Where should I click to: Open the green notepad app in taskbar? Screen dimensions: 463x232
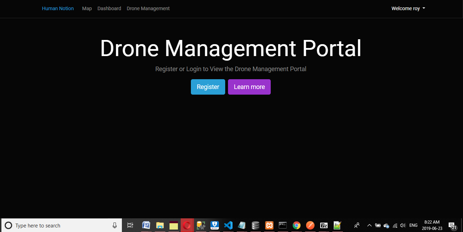tap(338, 225)
